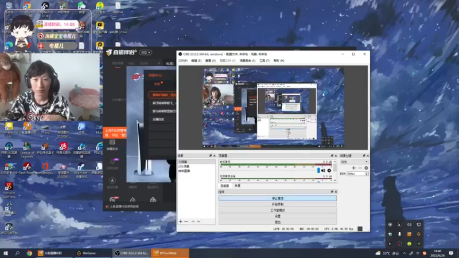Open OBS 设置 settings button

click(x=278, y=216)
